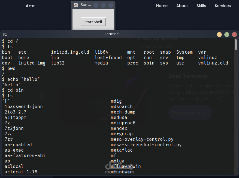
Task: Click 'meinproc6' in the right column
Action: [123, 123]
